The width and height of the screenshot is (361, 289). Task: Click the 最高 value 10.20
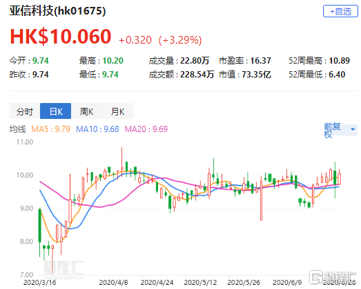113,61
